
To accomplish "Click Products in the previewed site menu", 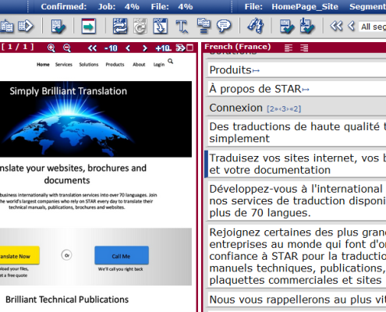I will 115,65.
